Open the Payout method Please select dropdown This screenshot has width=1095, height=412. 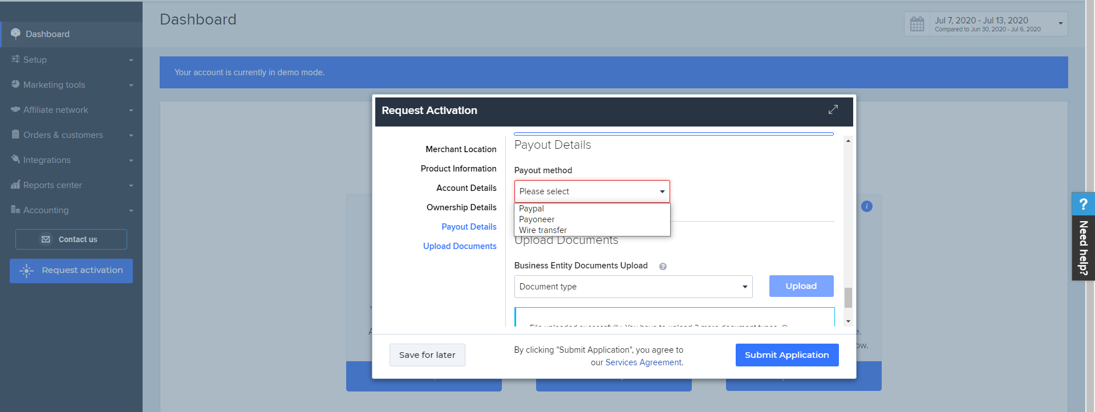pyautogui.click(x=592, y=191)
